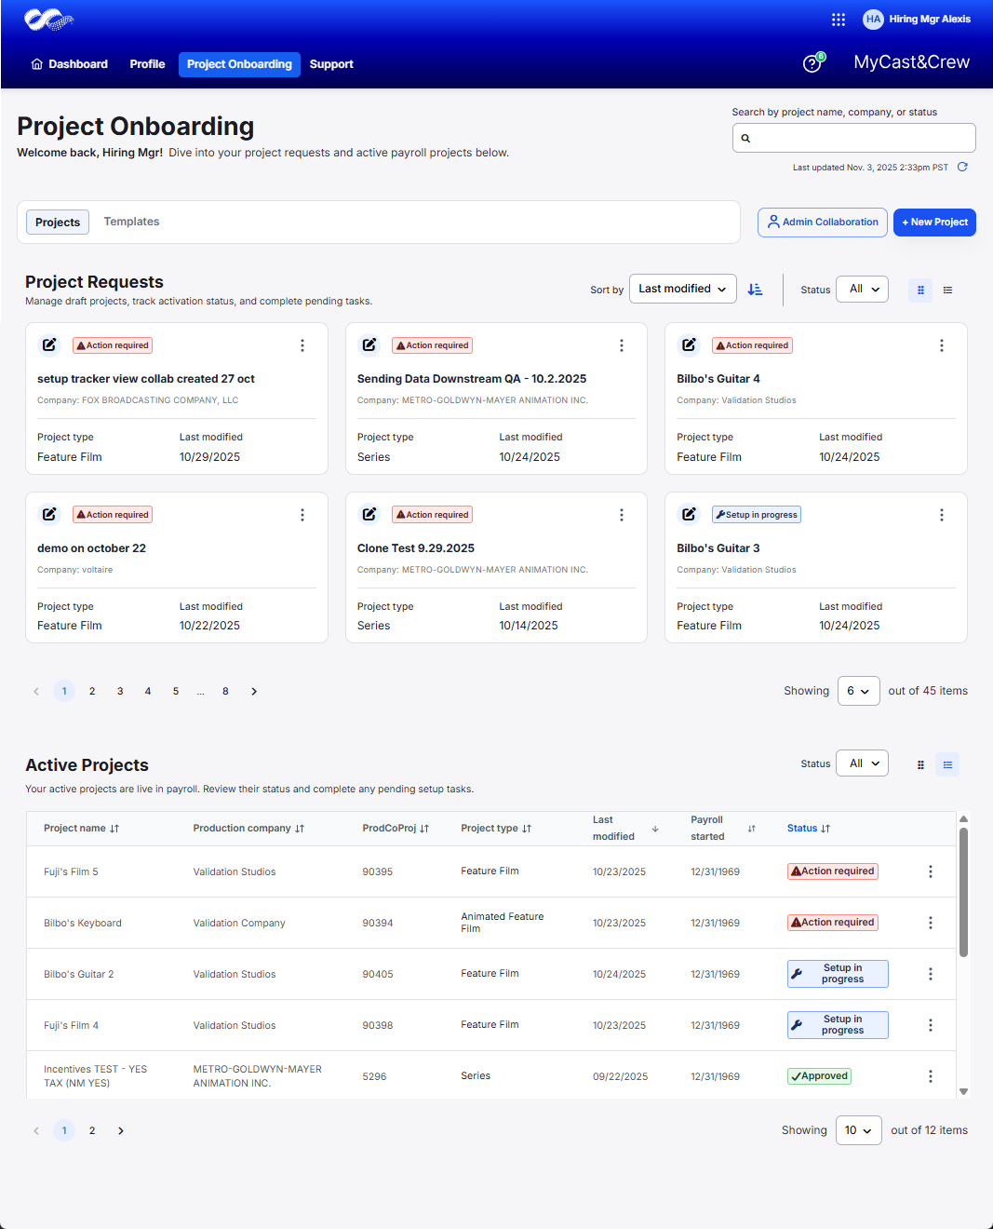The width and height of the screenshot is (993, 1229).
Task: Click the company logo in header
Action: point(48,19)
